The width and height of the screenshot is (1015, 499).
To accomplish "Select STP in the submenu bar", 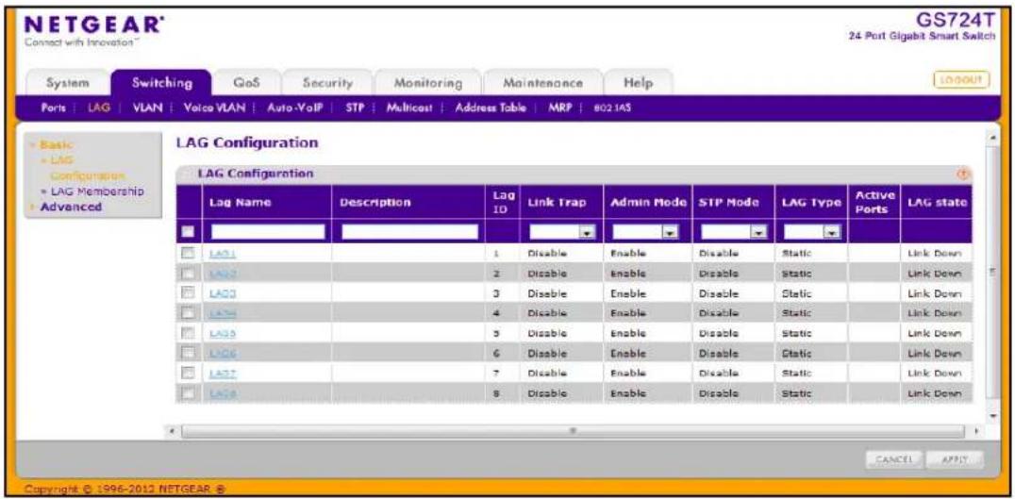I will pyautogui.click(x=356, y=108).
